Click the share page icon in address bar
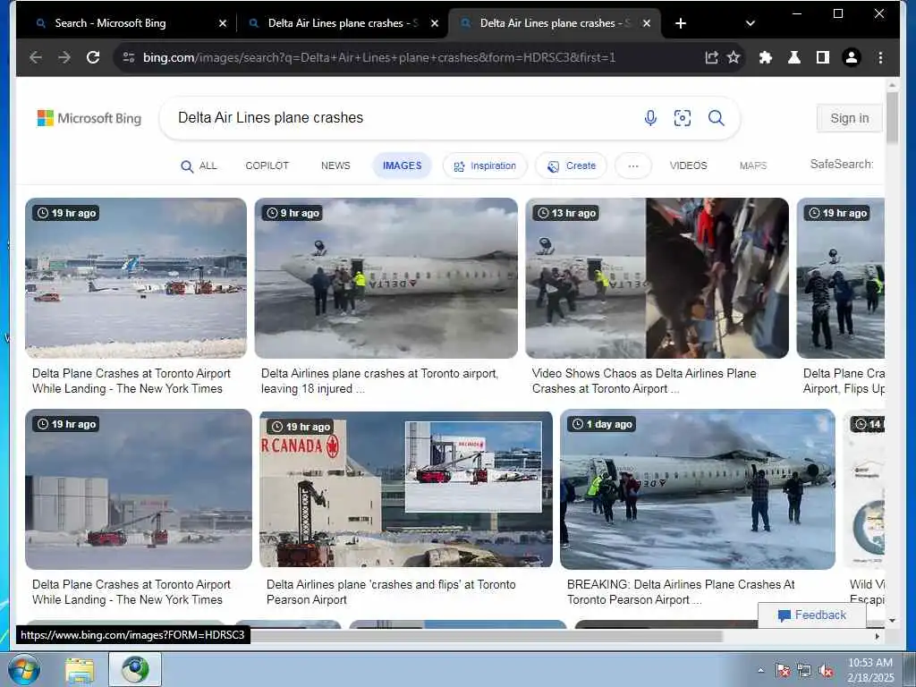 click(711, 57)
